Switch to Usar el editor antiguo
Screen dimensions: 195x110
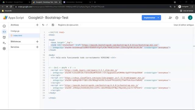[184, 25]
